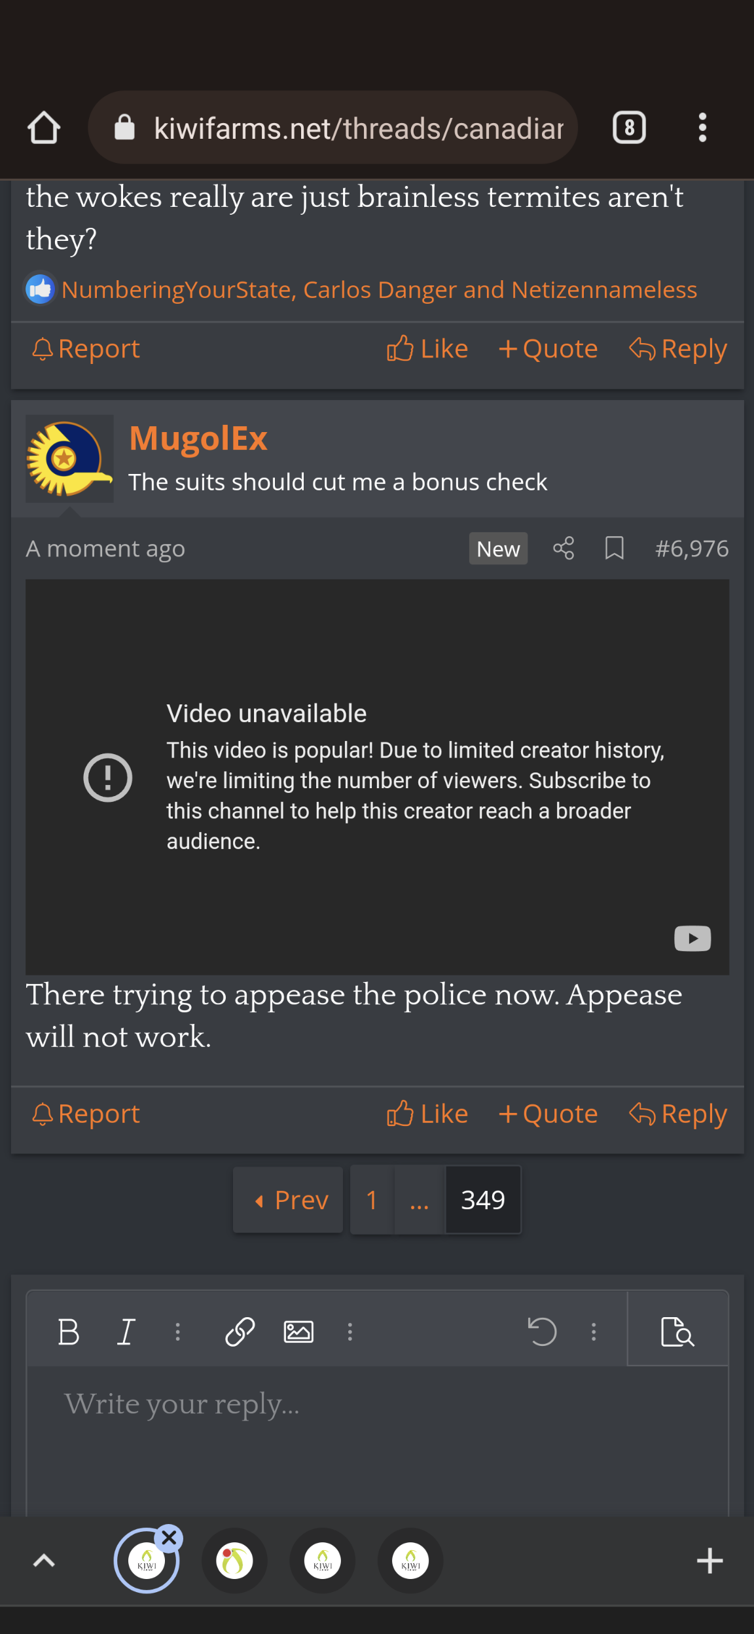Toggle bold formatting in reply editor
The image size is (754, 1634).
tap(69, 1332)
